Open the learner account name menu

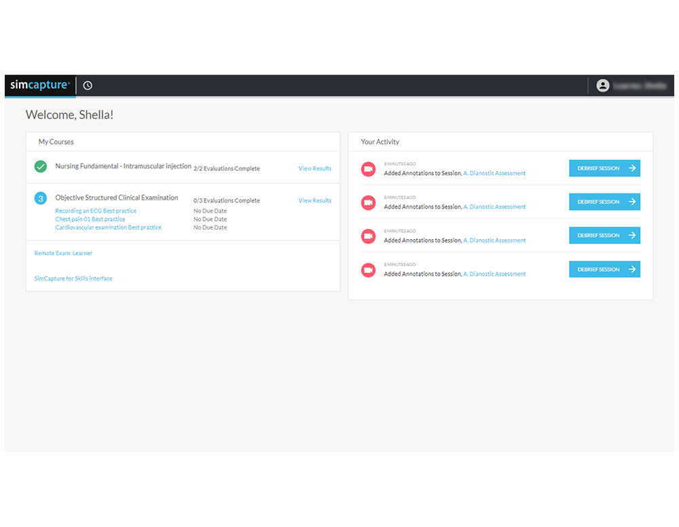tap(640, 86)
